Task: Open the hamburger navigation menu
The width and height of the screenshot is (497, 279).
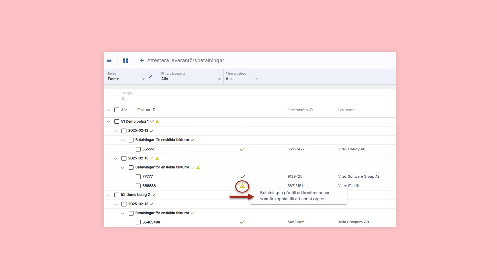Action: tap(109, 60)
